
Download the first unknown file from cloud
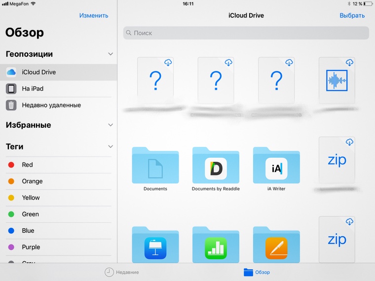click(168, 63)
